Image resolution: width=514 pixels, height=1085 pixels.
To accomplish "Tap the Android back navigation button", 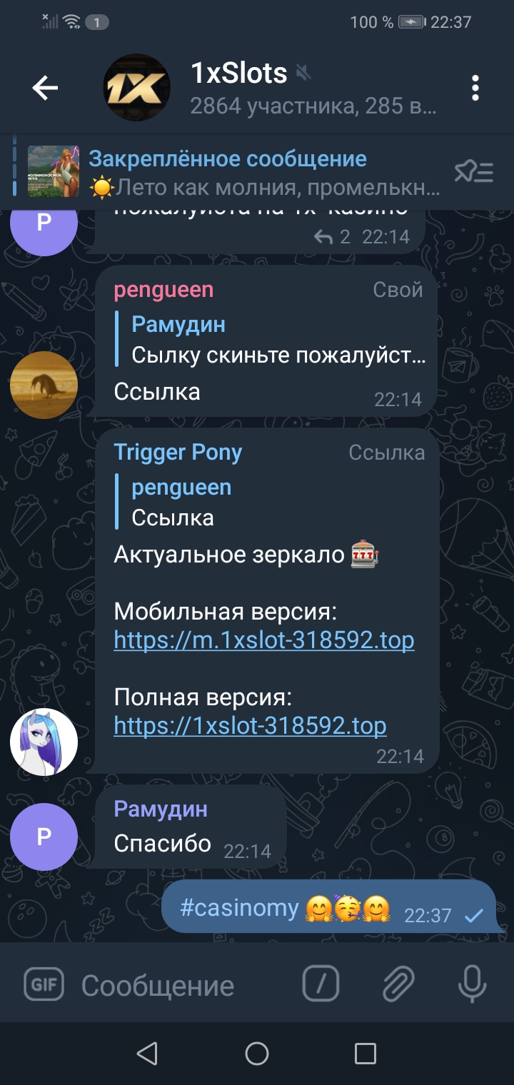I will [147, 1053].
